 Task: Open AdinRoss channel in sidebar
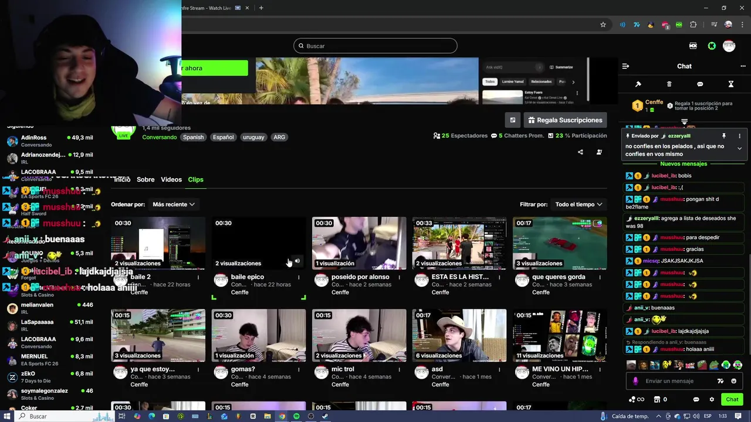(x=50, y=141)
